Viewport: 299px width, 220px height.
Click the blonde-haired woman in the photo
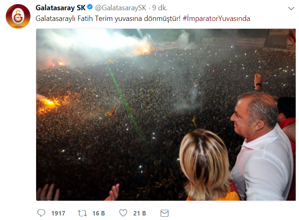point(207,165)
